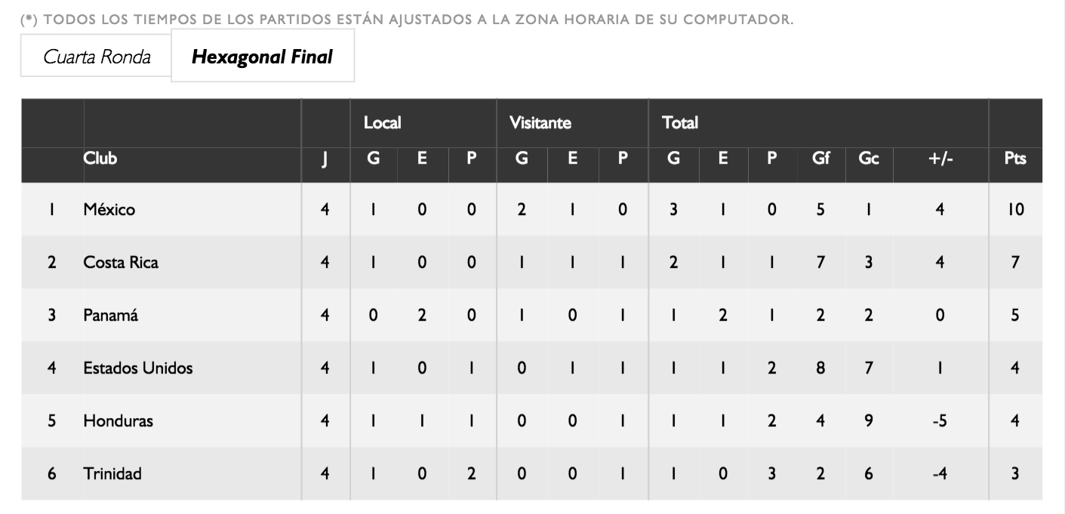Click México's 10 points value
The height and width of the screenshot is (514, 1065).
[1015, 210]
